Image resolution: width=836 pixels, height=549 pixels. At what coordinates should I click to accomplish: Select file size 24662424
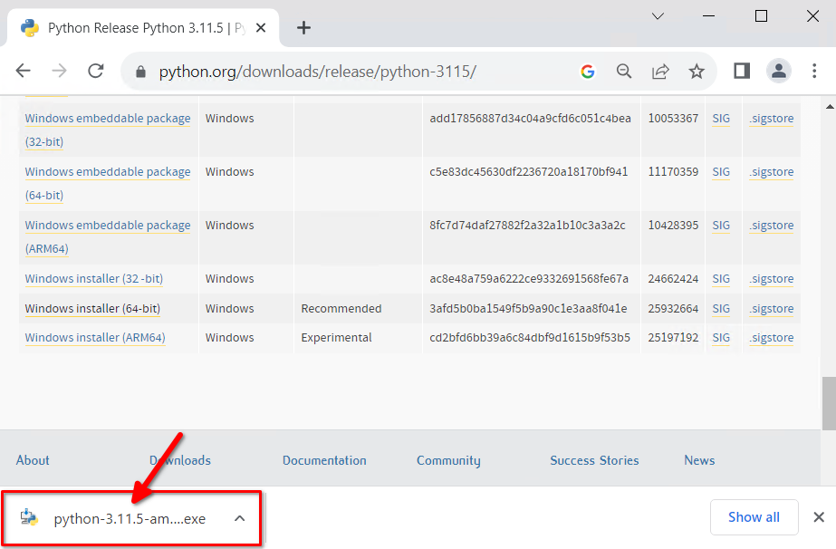click(673, 278)
